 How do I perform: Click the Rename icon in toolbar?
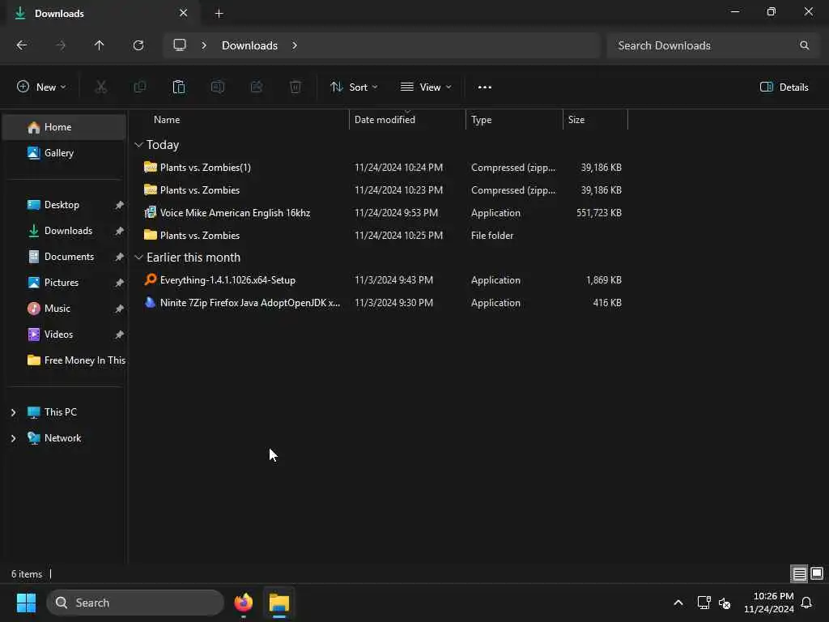(x=218, y=87)
